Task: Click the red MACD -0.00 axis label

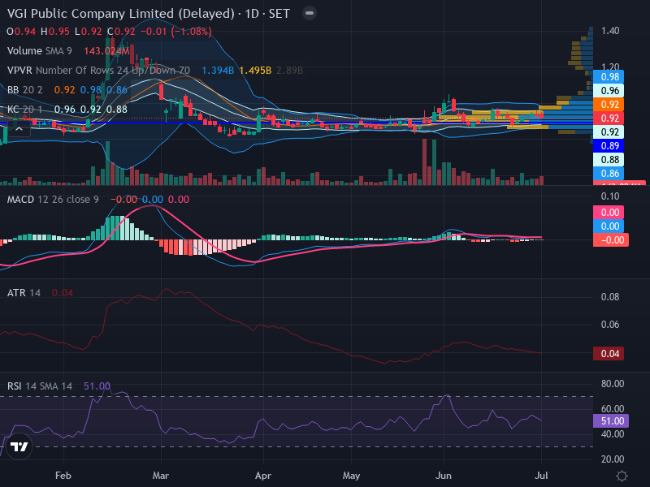Action: pos(611,240)
